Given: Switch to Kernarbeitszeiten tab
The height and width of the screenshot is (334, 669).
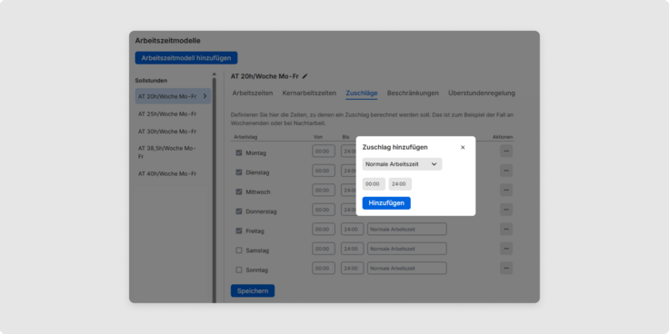Looking at the screenshot, I should [x=309, y=93].
